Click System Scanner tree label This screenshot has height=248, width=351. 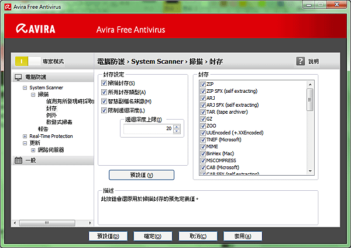click(x=46, y=88)
